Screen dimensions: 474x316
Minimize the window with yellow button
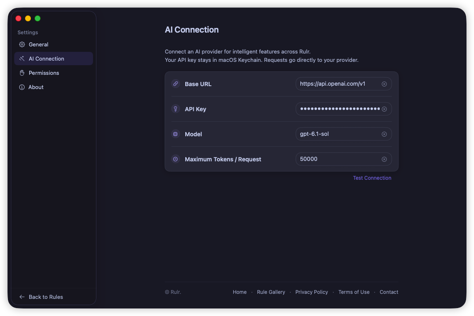click(x=28, y=18)
